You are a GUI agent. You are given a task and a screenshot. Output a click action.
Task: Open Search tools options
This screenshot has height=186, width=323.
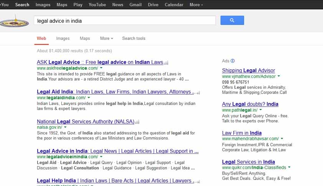(x=133, y=38)
